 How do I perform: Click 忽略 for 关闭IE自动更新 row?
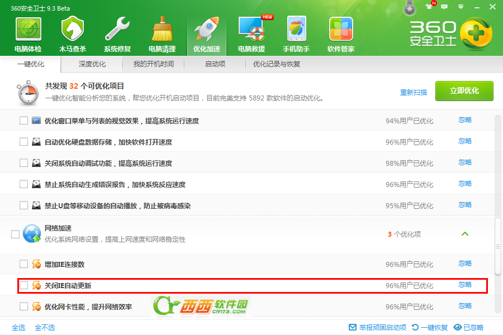pyautogui.click(x=465, y=284)
